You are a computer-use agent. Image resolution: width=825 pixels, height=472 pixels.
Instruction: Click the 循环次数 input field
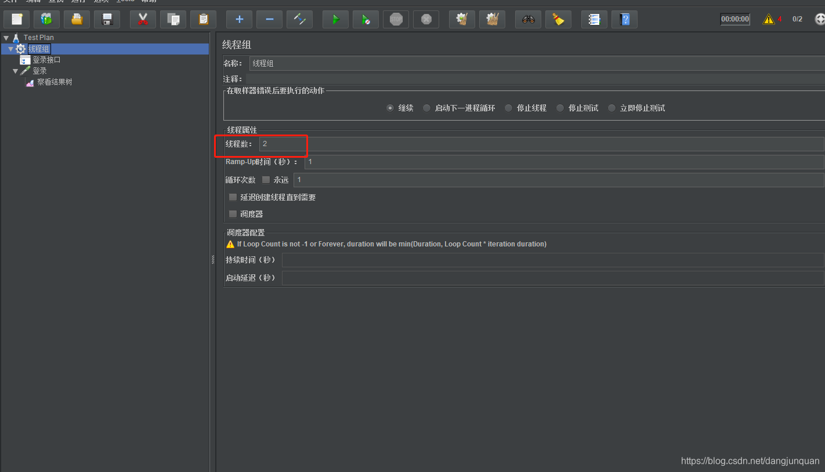559,180
